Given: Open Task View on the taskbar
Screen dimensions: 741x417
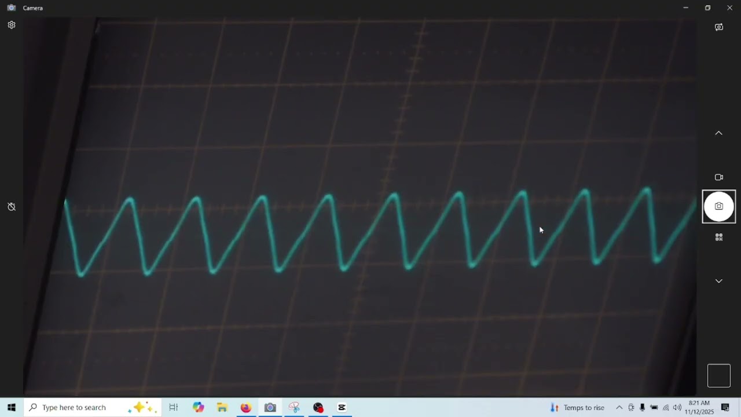Looking at the screenshot, I should pyautogui.click(x=173, y=408).
